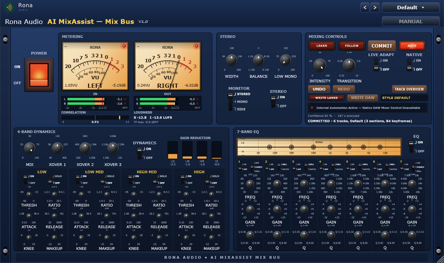Click the XOVER 3 knob
Screen dimensions: 444x263
113,148
